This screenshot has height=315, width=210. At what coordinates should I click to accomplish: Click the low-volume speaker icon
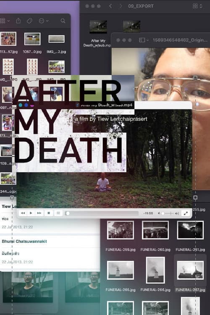click(159, 213)
